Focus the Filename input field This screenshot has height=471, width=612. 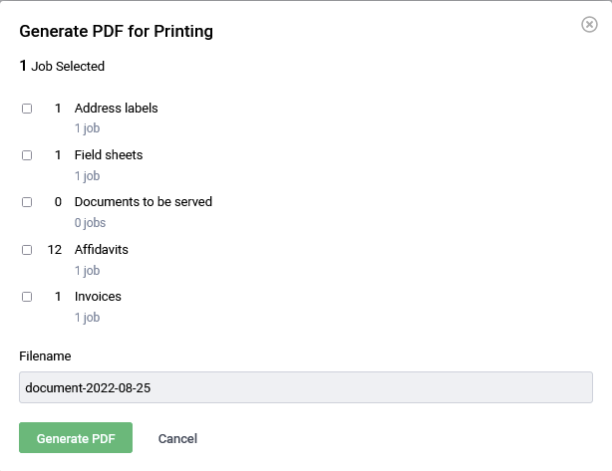click(x=306, y=386)
